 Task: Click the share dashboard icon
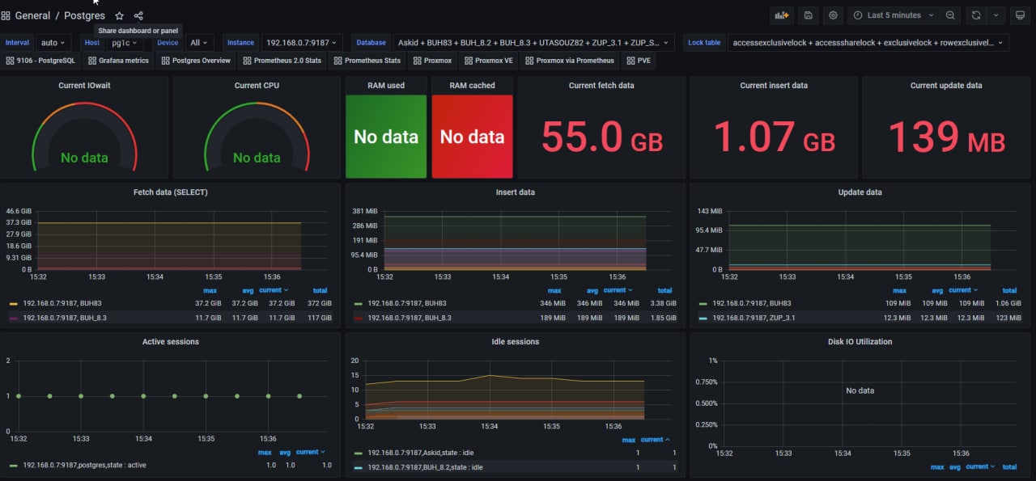pos(138,15)
